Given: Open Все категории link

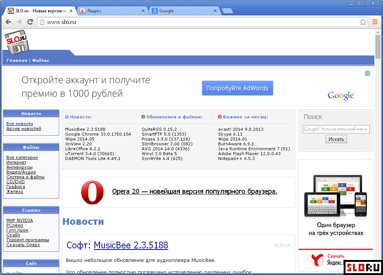Looking at the screenshot, I should pyautogui.click(x=22, y=157).
